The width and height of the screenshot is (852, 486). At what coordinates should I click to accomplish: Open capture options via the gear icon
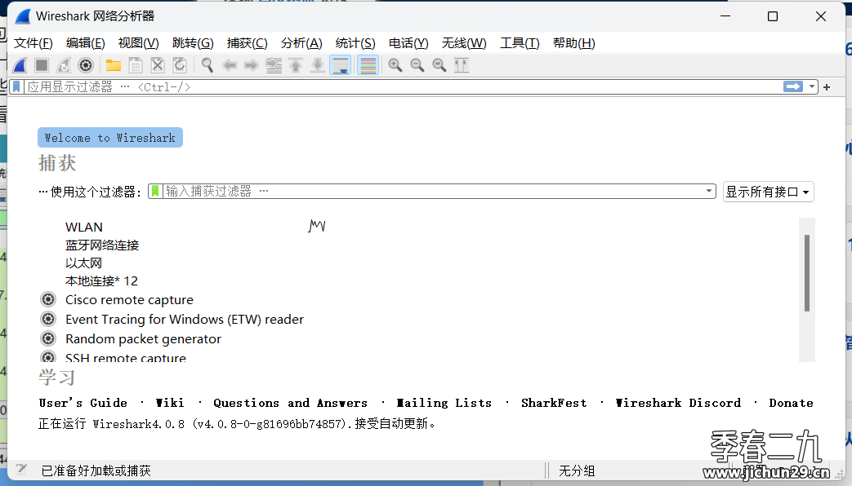86,64
